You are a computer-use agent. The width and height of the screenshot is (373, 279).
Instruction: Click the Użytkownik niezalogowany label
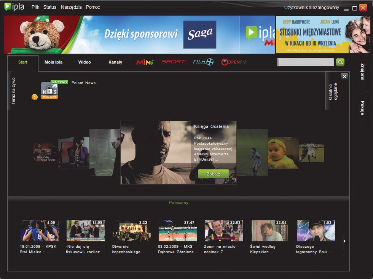[311, 8]
